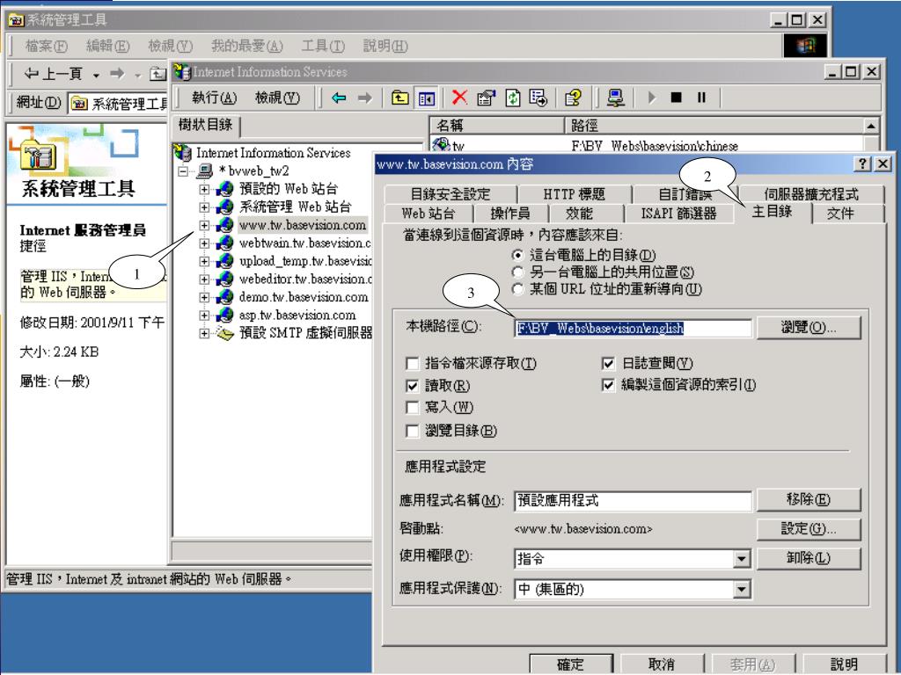Click the start item play icon

651,98
